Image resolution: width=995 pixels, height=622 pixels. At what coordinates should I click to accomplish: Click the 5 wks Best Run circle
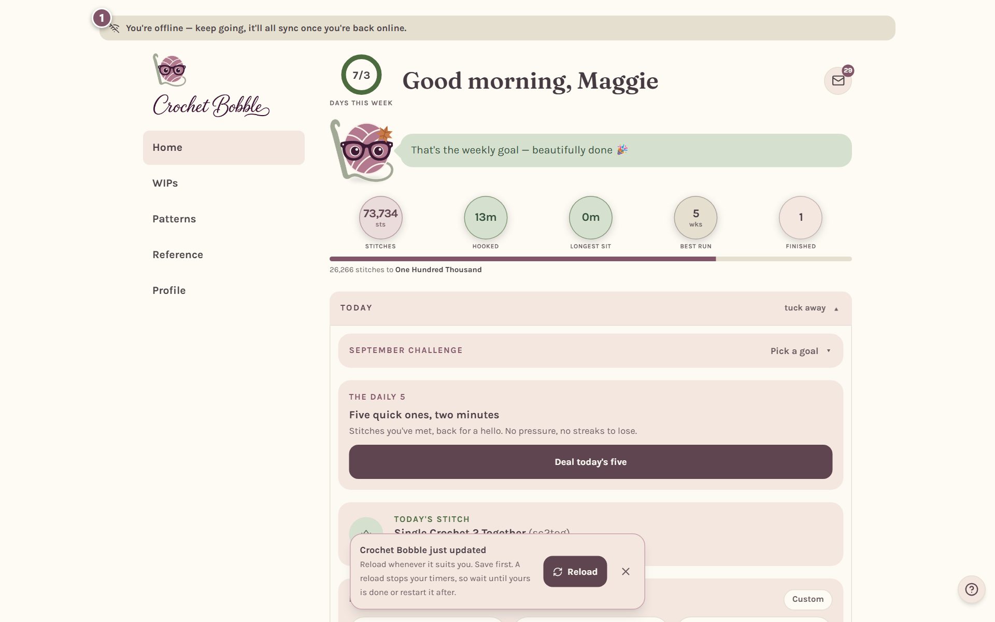tap(695, 218)
